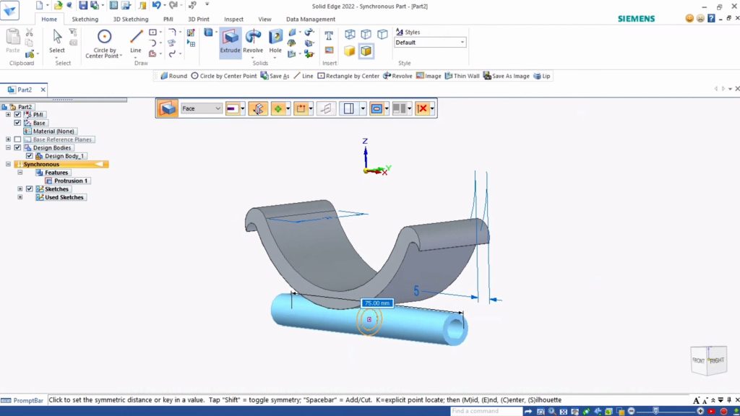The height and width of the screenshot is (416, 740).
Task: Toggle the PMI checkbox in PathFinder
Action: click(x=17, y=115)
